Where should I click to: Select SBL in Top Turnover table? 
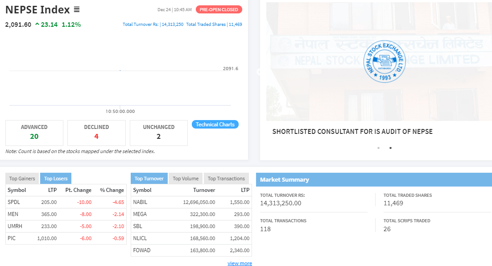coord(137,226)
